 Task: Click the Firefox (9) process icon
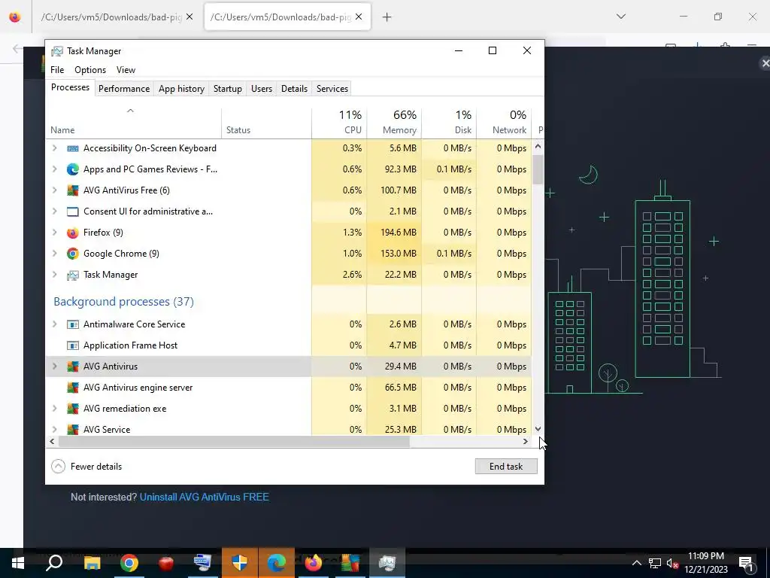coord(73,233)
